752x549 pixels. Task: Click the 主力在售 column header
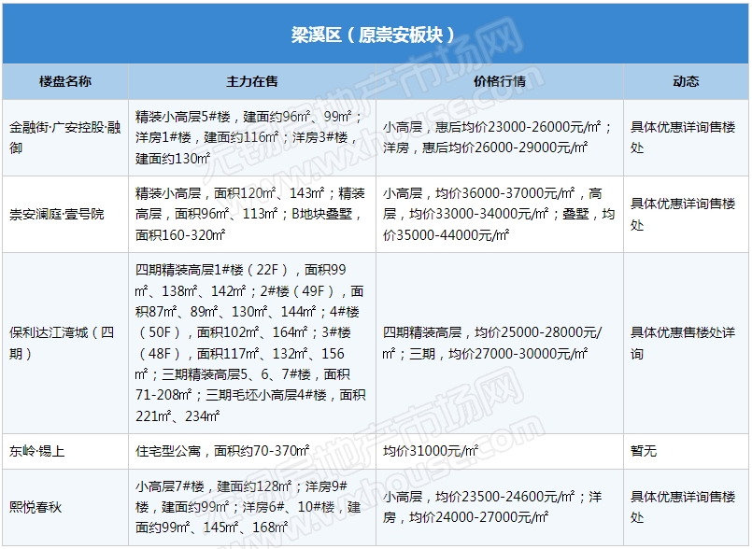[252, 81]
